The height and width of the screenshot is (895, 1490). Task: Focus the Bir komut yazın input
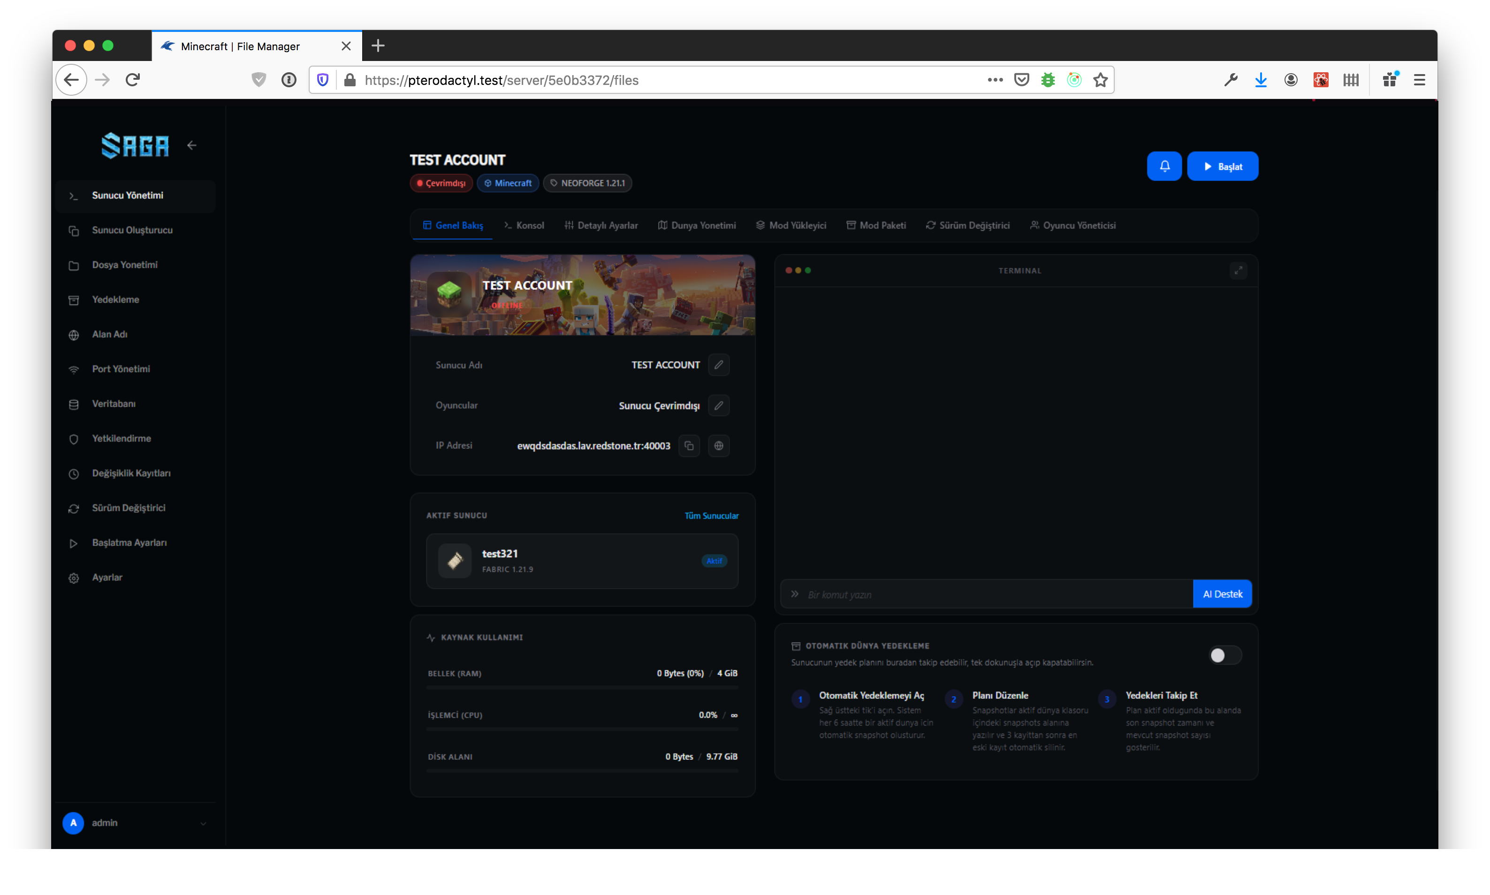(987, 594)
